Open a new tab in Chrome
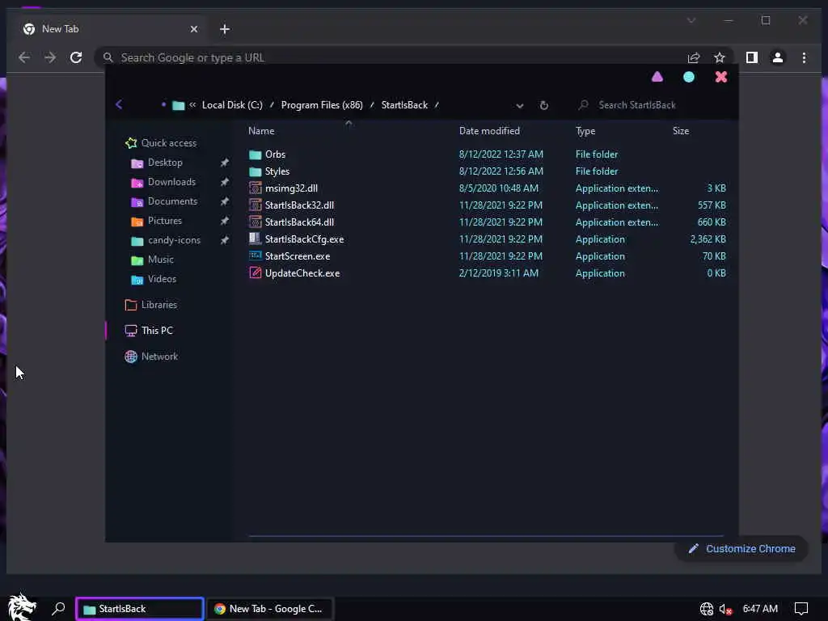Screen dimensions: 828x621 coord(225,29)
